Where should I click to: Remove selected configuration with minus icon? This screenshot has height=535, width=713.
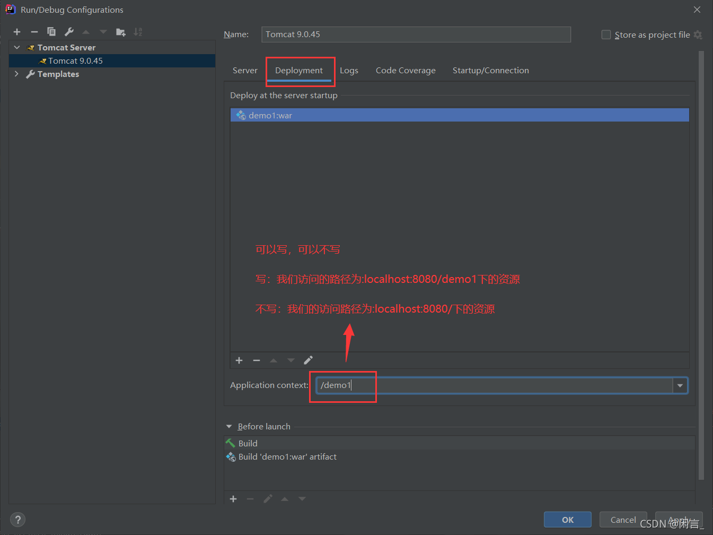coord(34,32)
